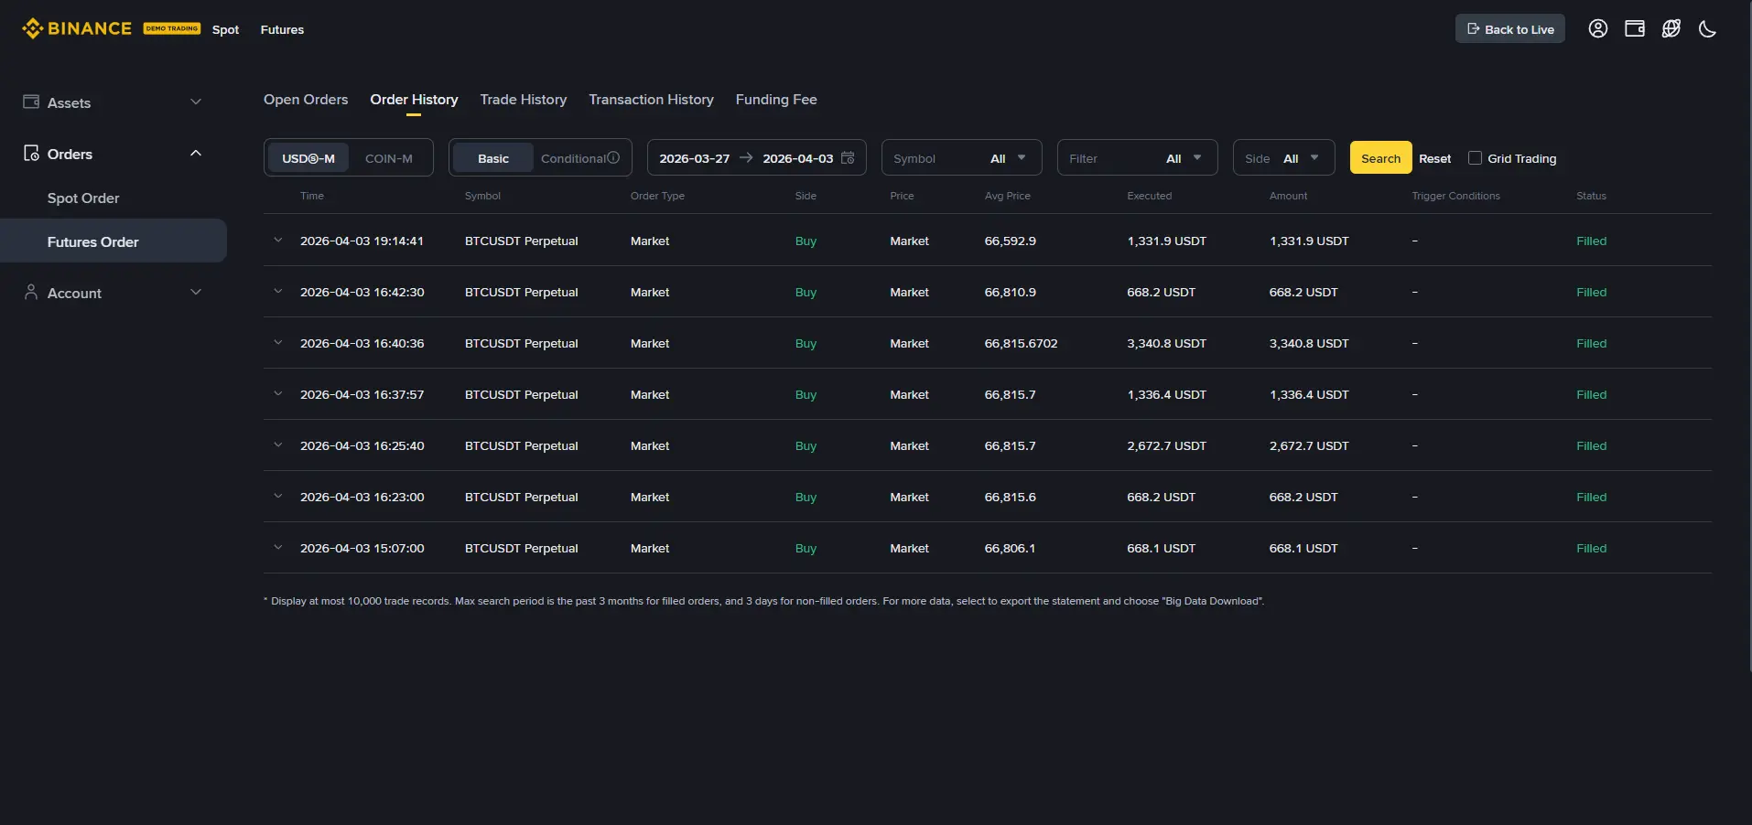Click the end date 2026-04-03
This screenshot has width=1752, height=825.
pyautogui.click(x=797, y=158)
